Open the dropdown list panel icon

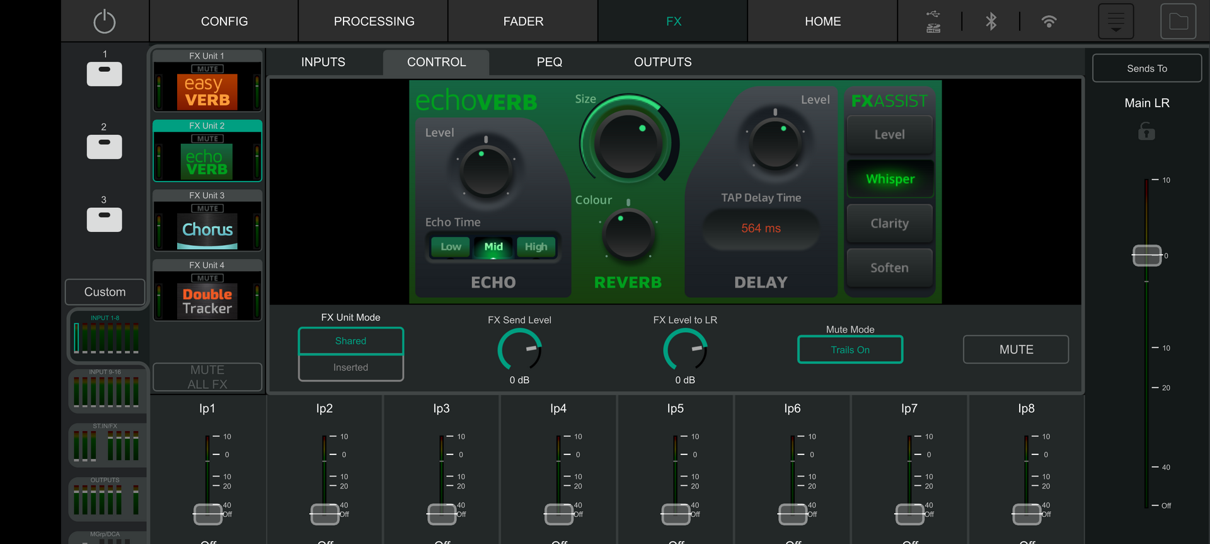1116,21
